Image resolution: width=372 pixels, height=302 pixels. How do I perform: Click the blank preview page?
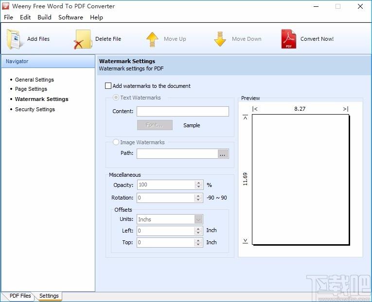coord(301,180)
